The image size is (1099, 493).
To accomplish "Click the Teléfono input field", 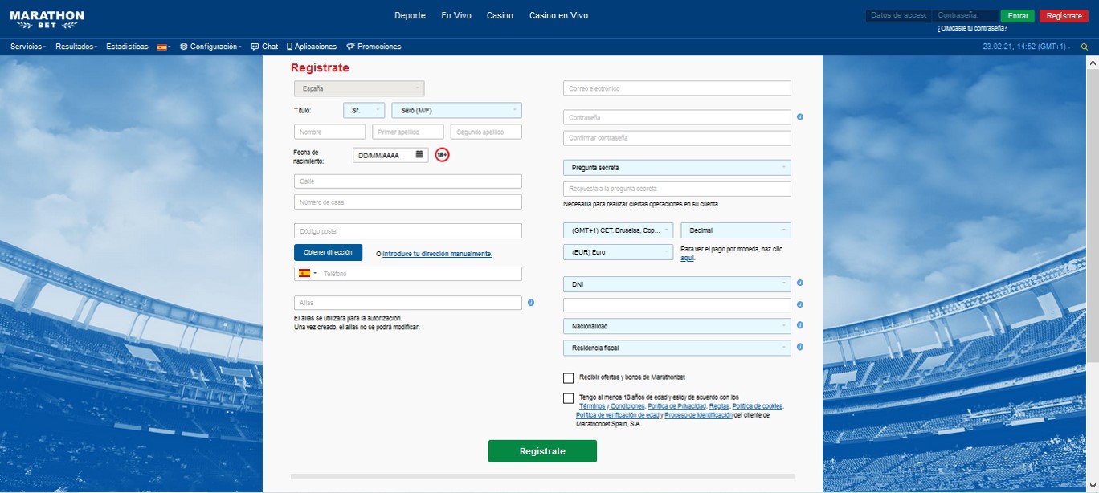I will tap(421, 274).
